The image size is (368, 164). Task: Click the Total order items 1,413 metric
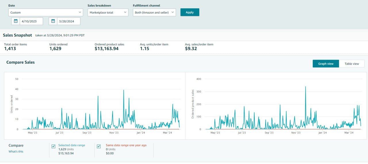click(x=10, y=49)
